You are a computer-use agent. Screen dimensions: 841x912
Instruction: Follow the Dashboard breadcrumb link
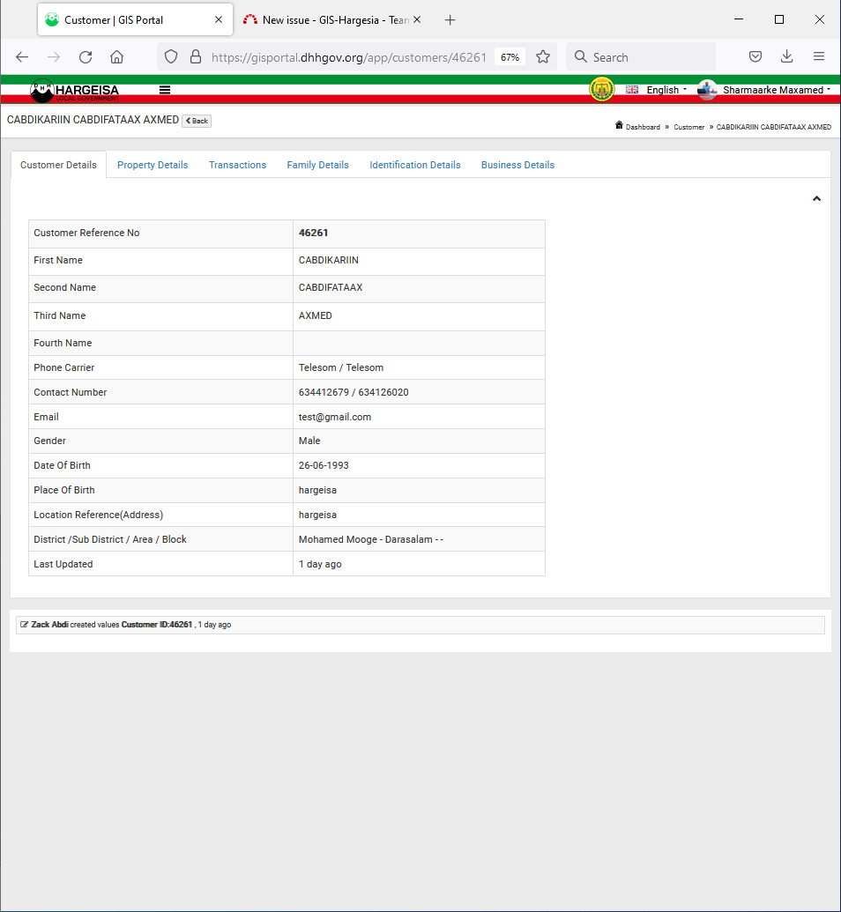(x=643, y=127)
